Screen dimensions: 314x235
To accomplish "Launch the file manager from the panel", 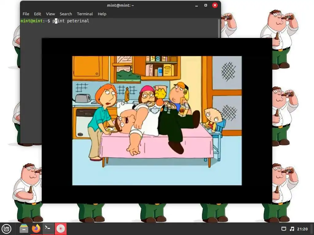I will 24,229.
